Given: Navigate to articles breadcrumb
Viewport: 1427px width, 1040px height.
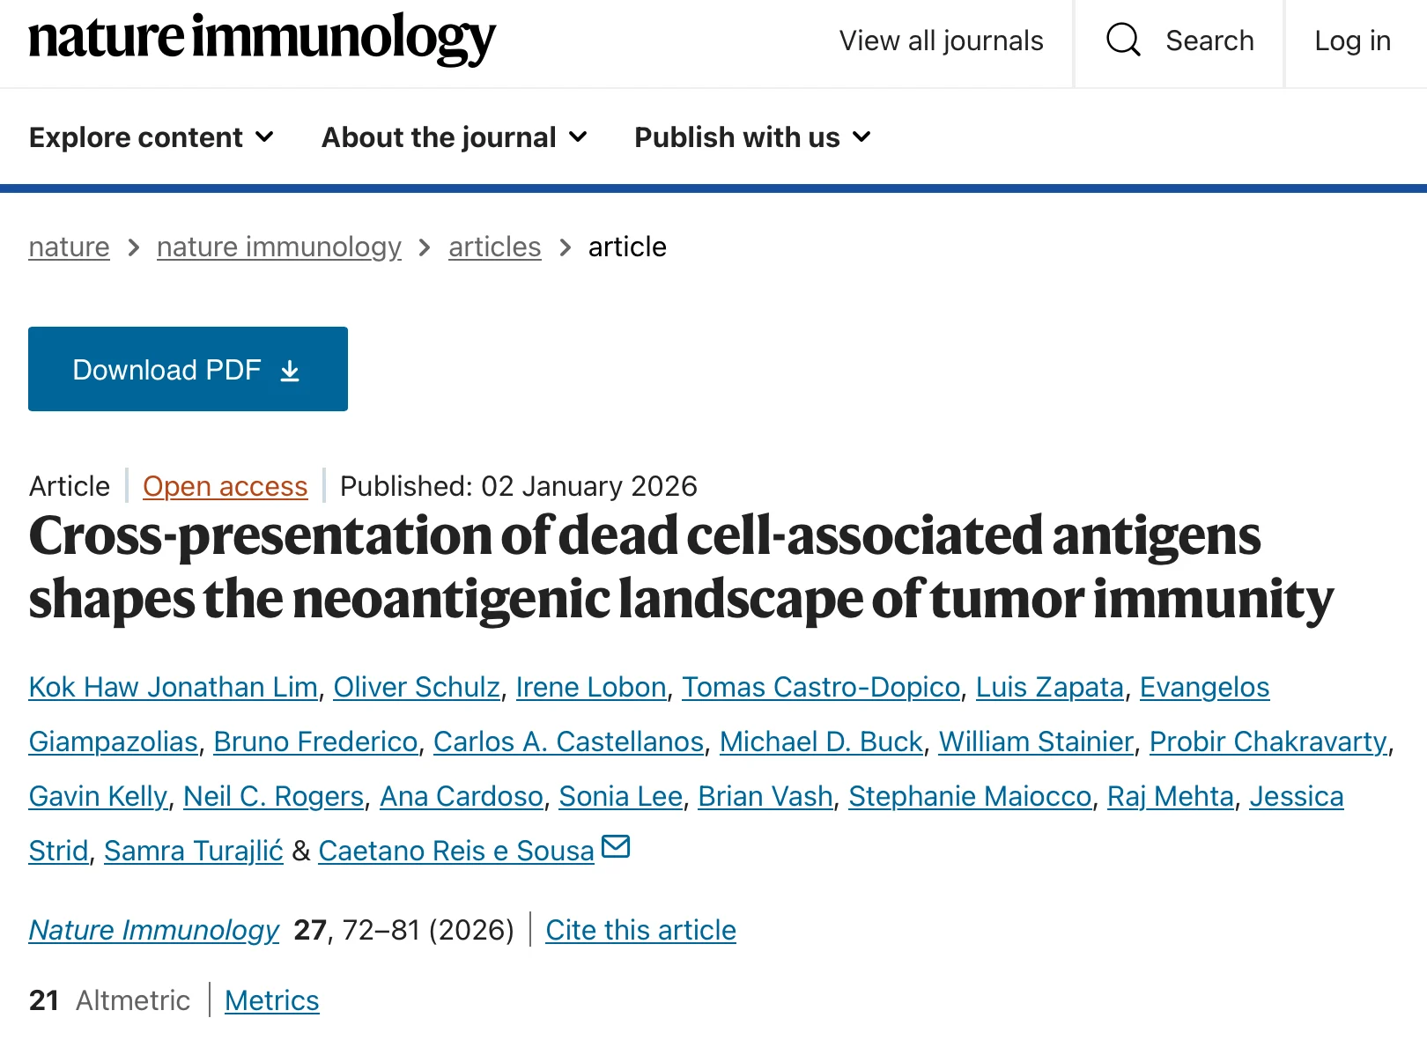Looking at the screenshot, I should [x=494, y=247].
